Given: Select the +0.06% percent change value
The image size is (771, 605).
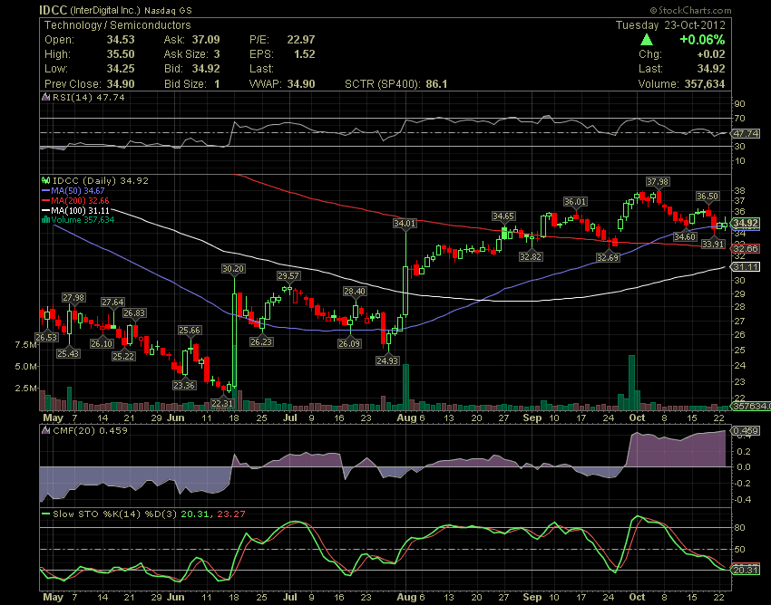Looking at the screenshot, I should tap(702, 40).
